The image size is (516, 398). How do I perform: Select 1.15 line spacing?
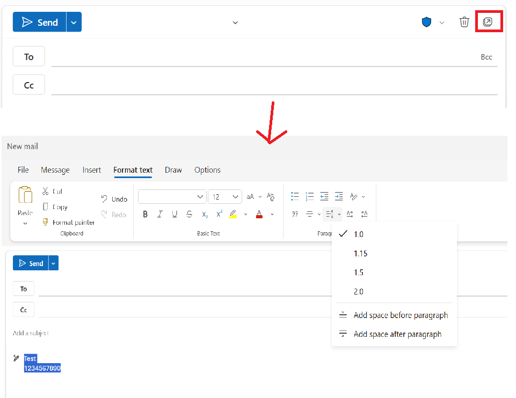pos(394,253)
